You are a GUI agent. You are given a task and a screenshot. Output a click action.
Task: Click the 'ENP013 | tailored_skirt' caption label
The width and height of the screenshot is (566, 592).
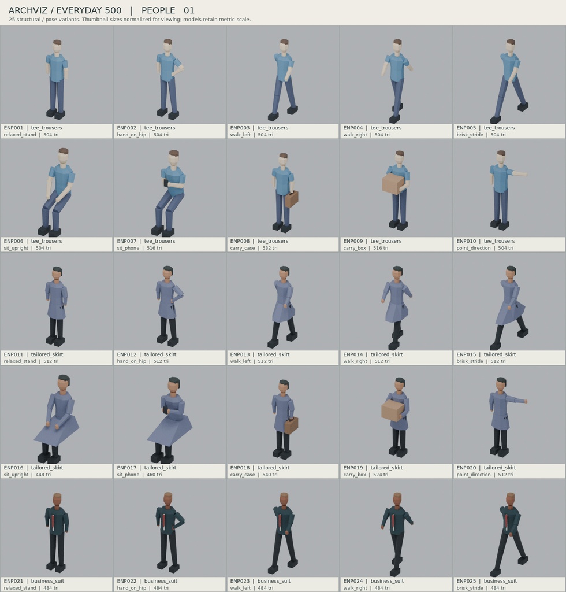click(260, 354)
